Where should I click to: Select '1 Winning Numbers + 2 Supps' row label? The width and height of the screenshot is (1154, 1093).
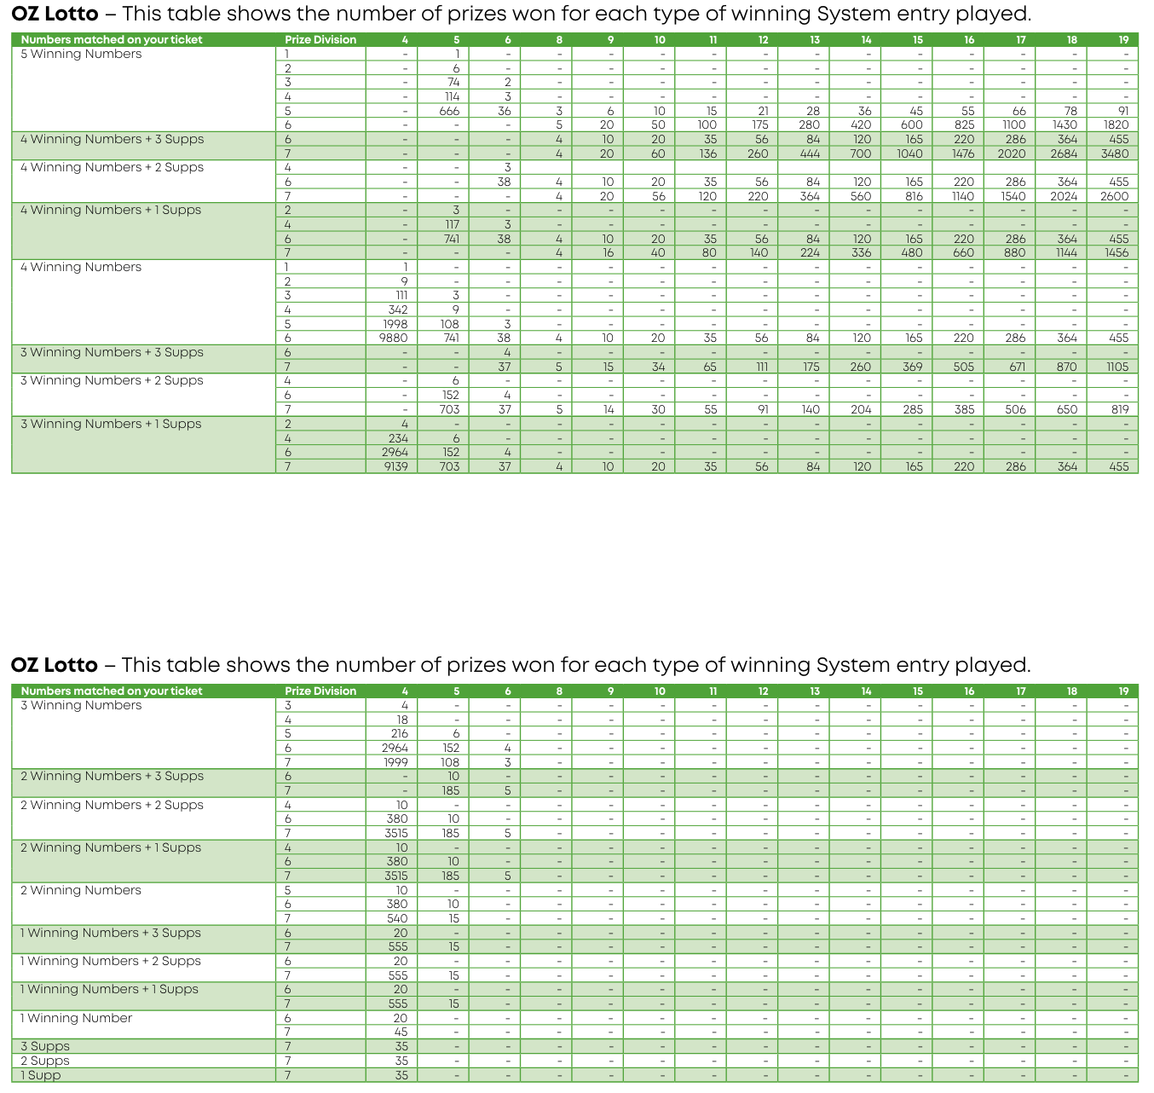pyautogui.click(x=111, y=961)
